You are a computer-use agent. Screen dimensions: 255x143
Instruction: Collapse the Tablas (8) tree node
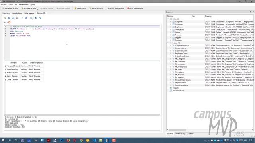point(168,19)
